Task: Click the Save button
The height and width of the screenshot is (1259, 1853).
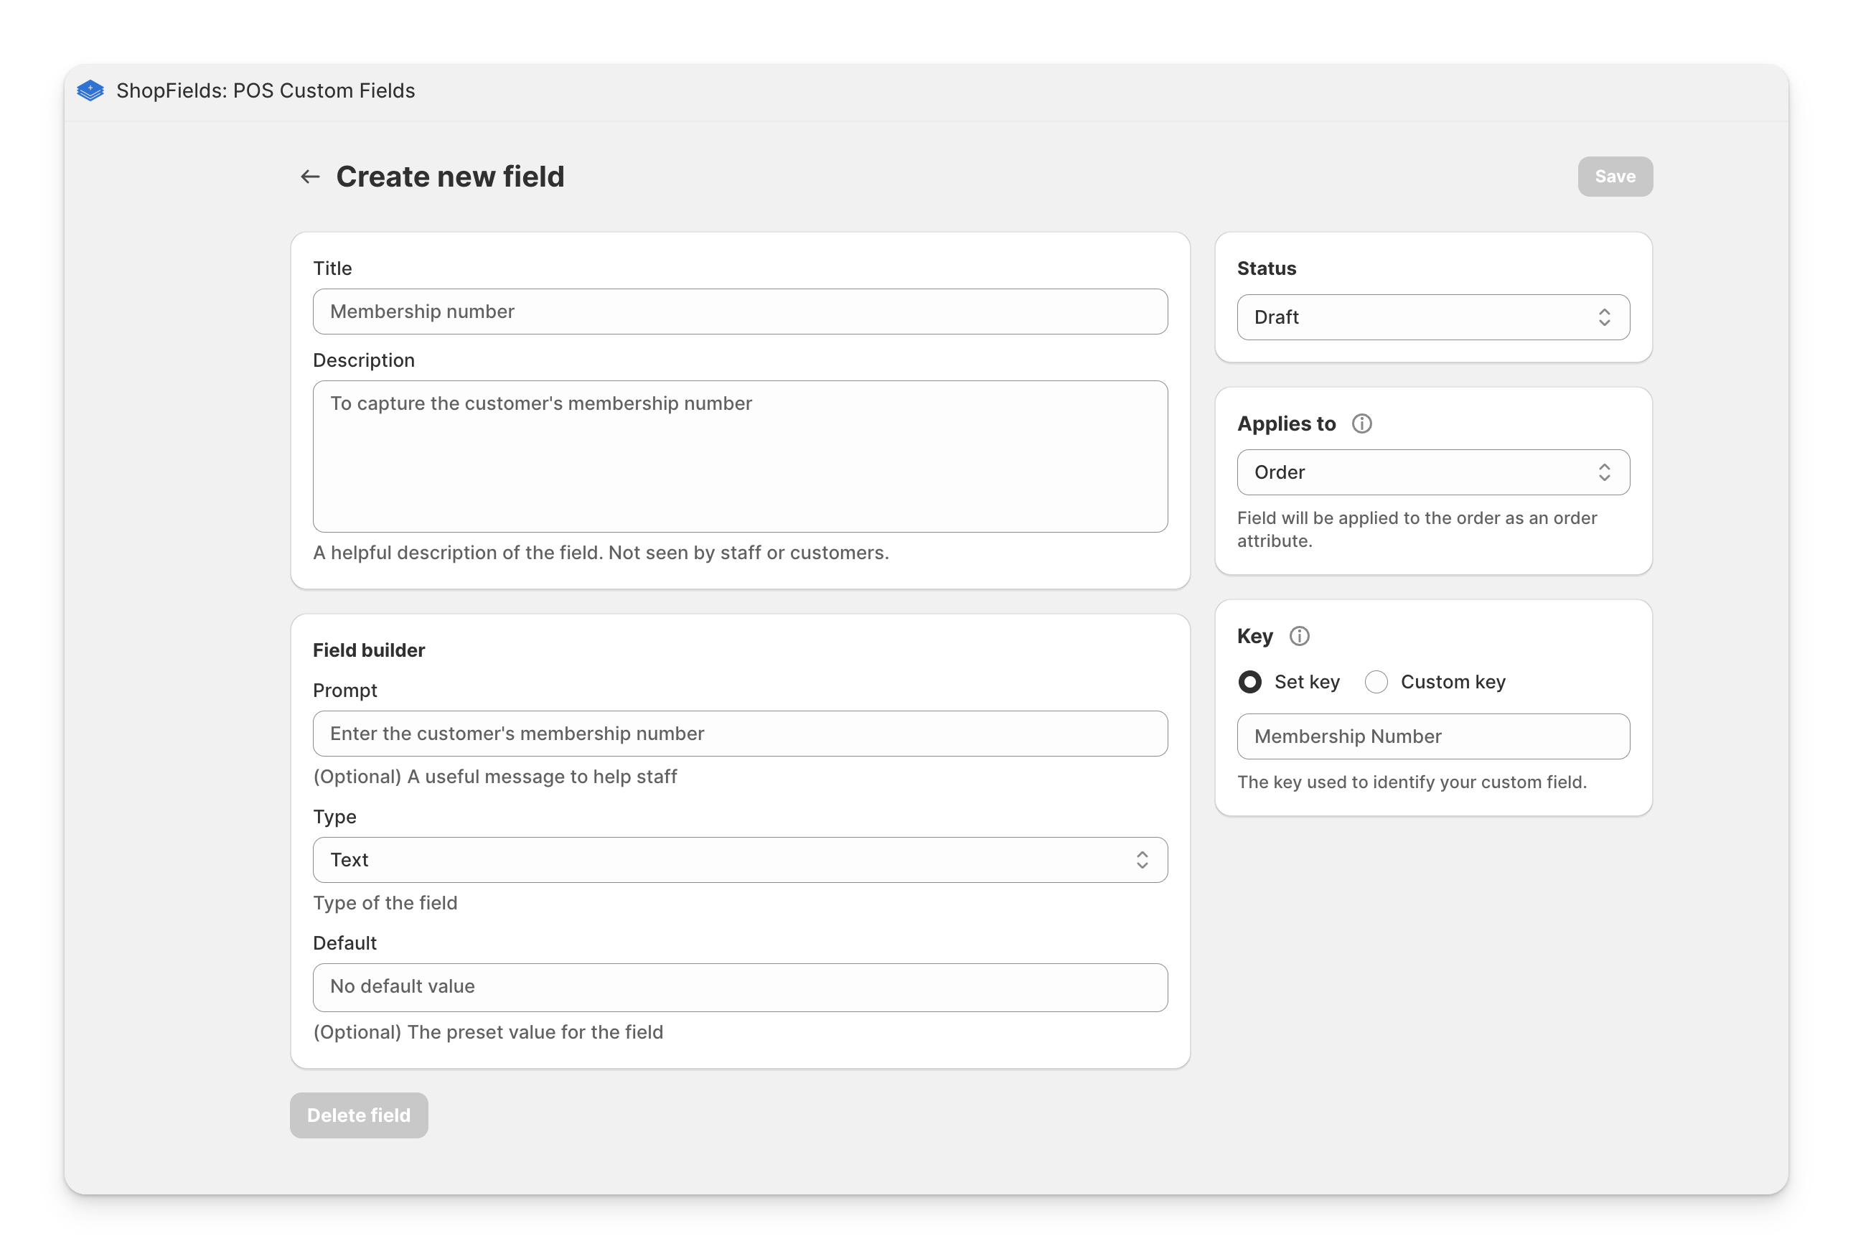Action: pyautogui.click(x=1615, y=176)
